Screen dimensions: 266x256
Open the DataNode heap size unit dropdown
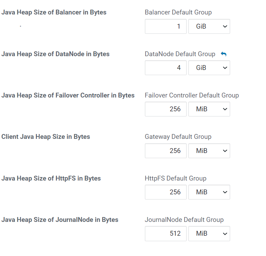(x=209, y=68)
